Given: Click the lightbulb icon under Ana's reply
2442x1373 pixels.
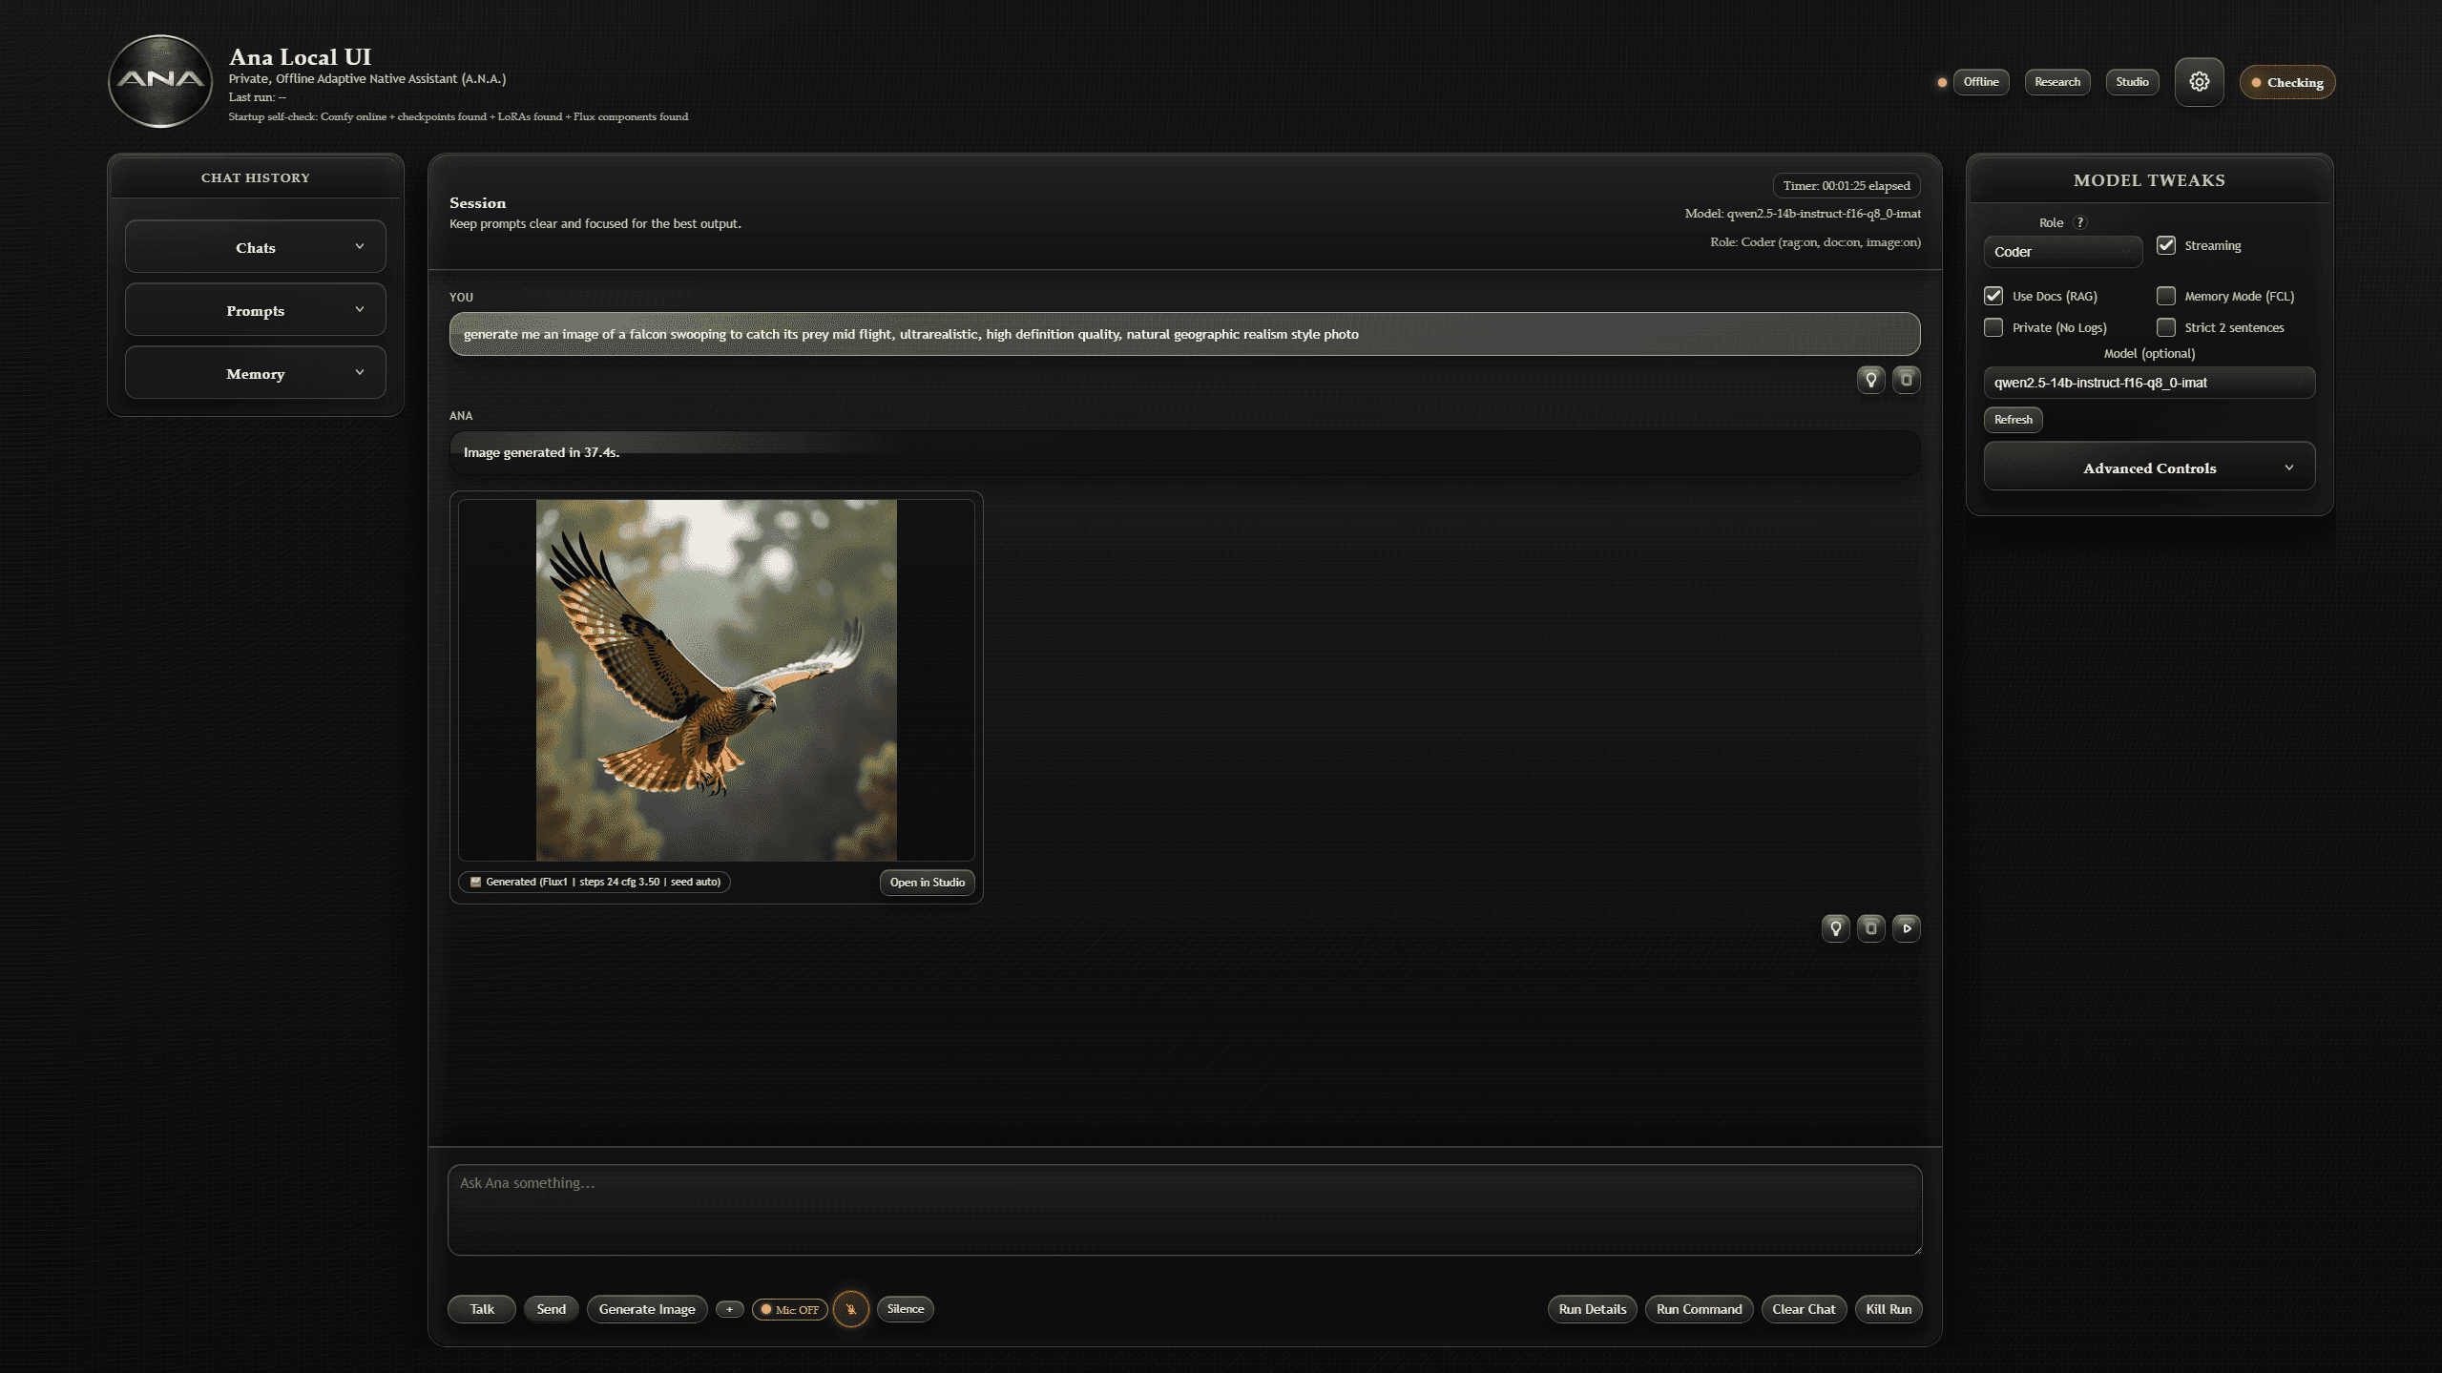Looking at the screenshot, I should (x=1835, y=928).
